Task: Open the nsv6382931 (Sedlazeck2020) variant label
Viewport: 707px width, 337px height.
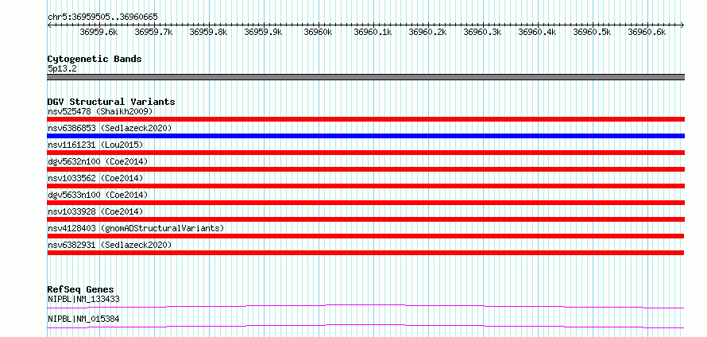Action: (x=110, y=245)
